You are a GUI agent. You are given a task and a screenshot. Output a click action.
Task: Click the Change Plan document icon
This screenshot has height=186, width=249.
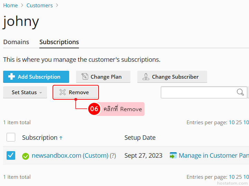(85, 77)
